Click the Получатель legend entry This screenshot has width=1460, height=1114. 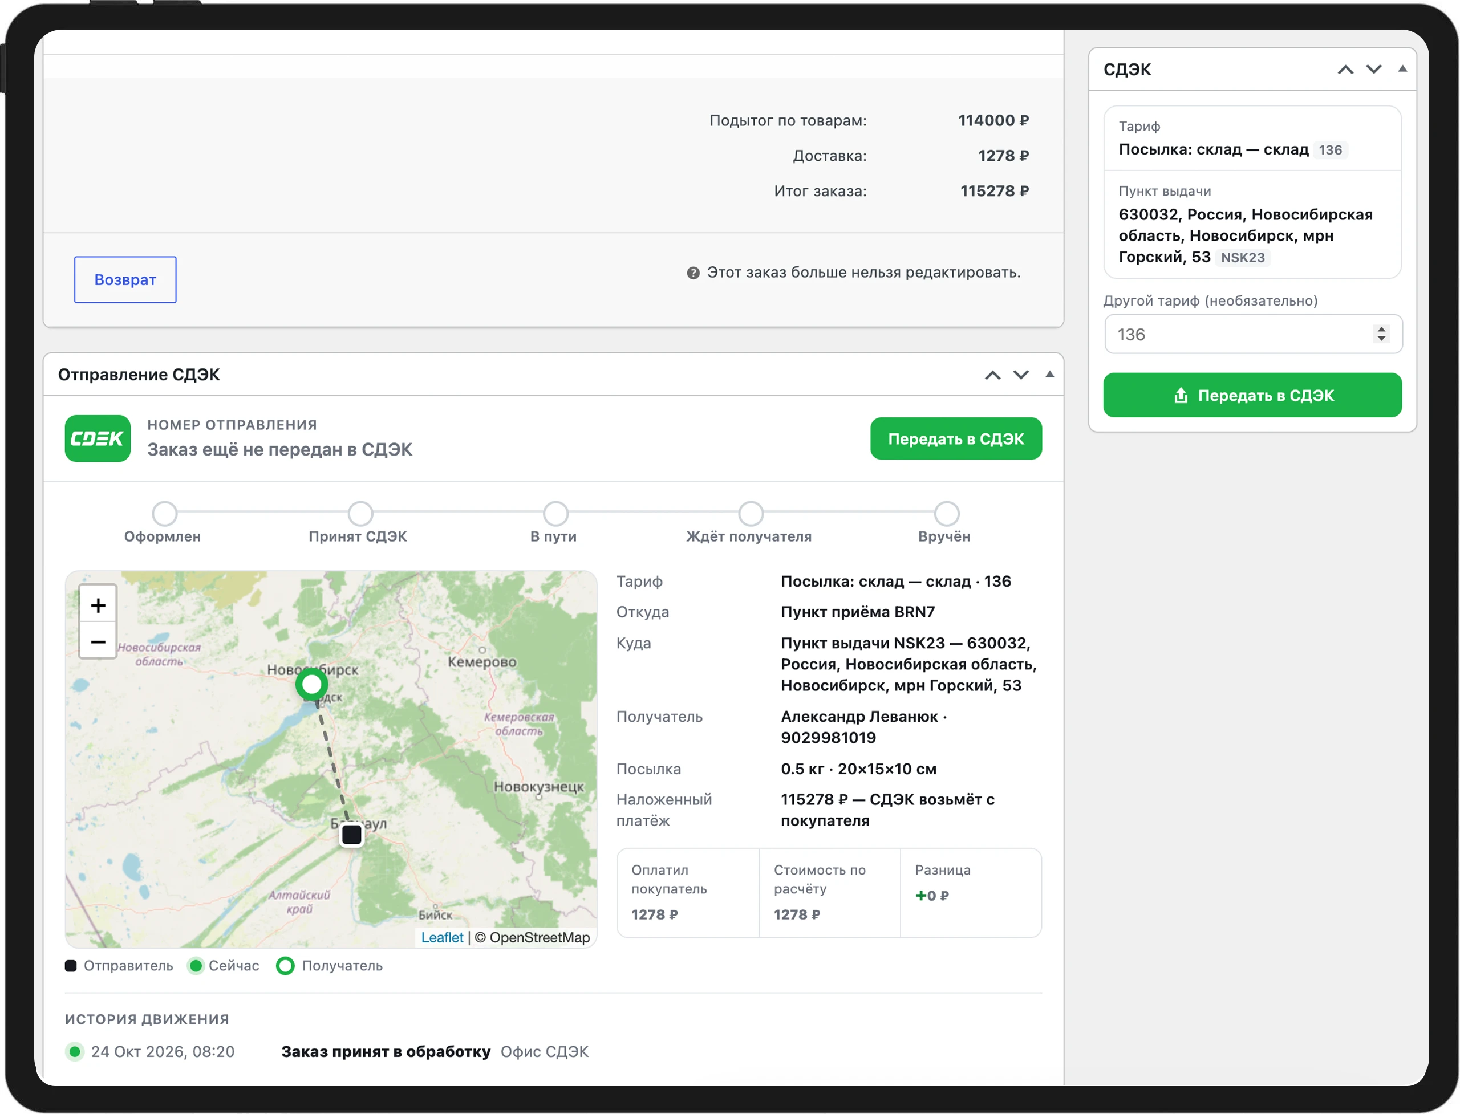pos(330,965)
